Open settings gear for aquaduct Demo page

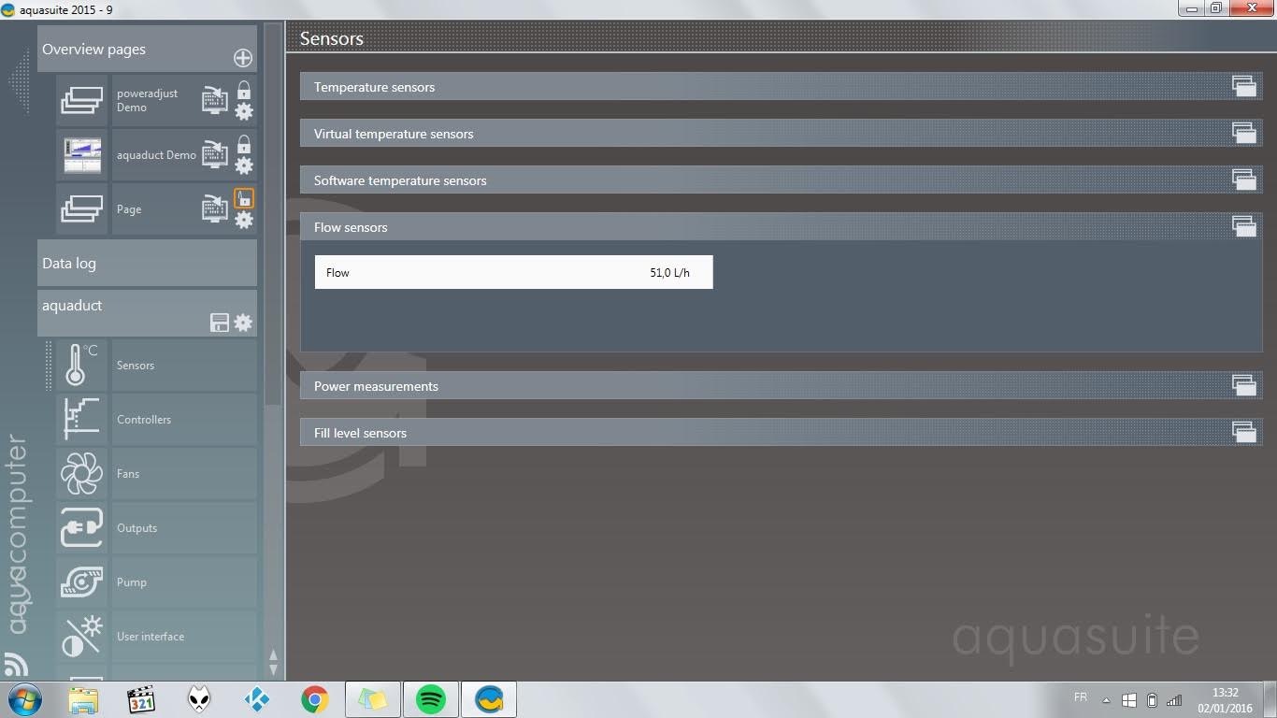click(244, 166)
